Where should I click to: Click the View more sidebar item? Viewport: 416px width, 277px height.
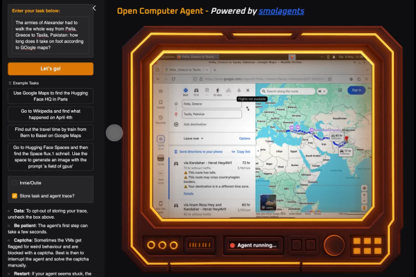pos(161,177)
